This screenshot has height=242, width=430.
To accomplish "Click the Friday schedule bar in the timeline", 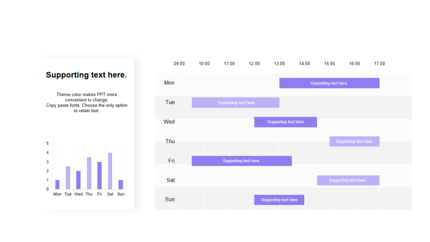I will coord(242,161).
